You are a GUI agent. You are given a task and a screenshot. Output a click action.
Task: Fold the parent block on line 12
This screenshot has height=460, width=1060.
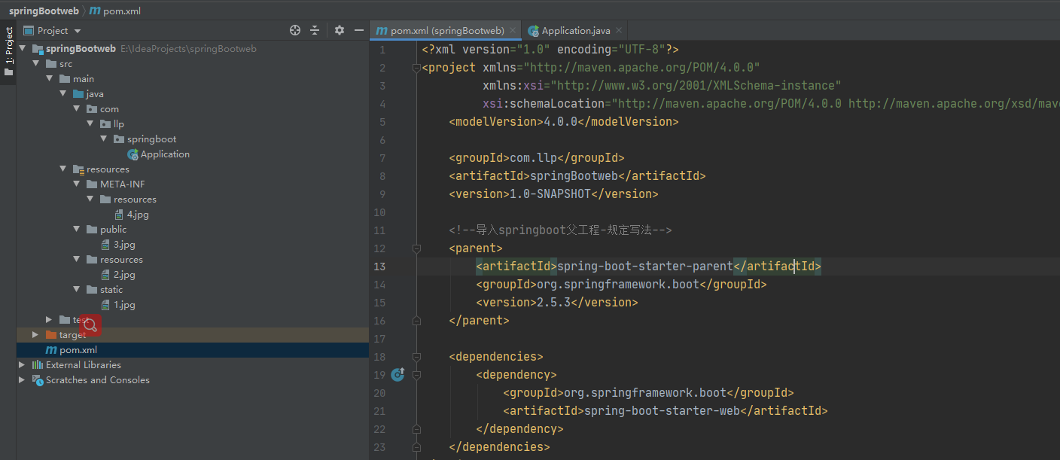416,248
